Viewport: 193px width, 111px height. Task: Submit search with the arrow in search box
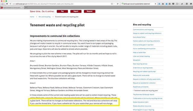[155, 4]
